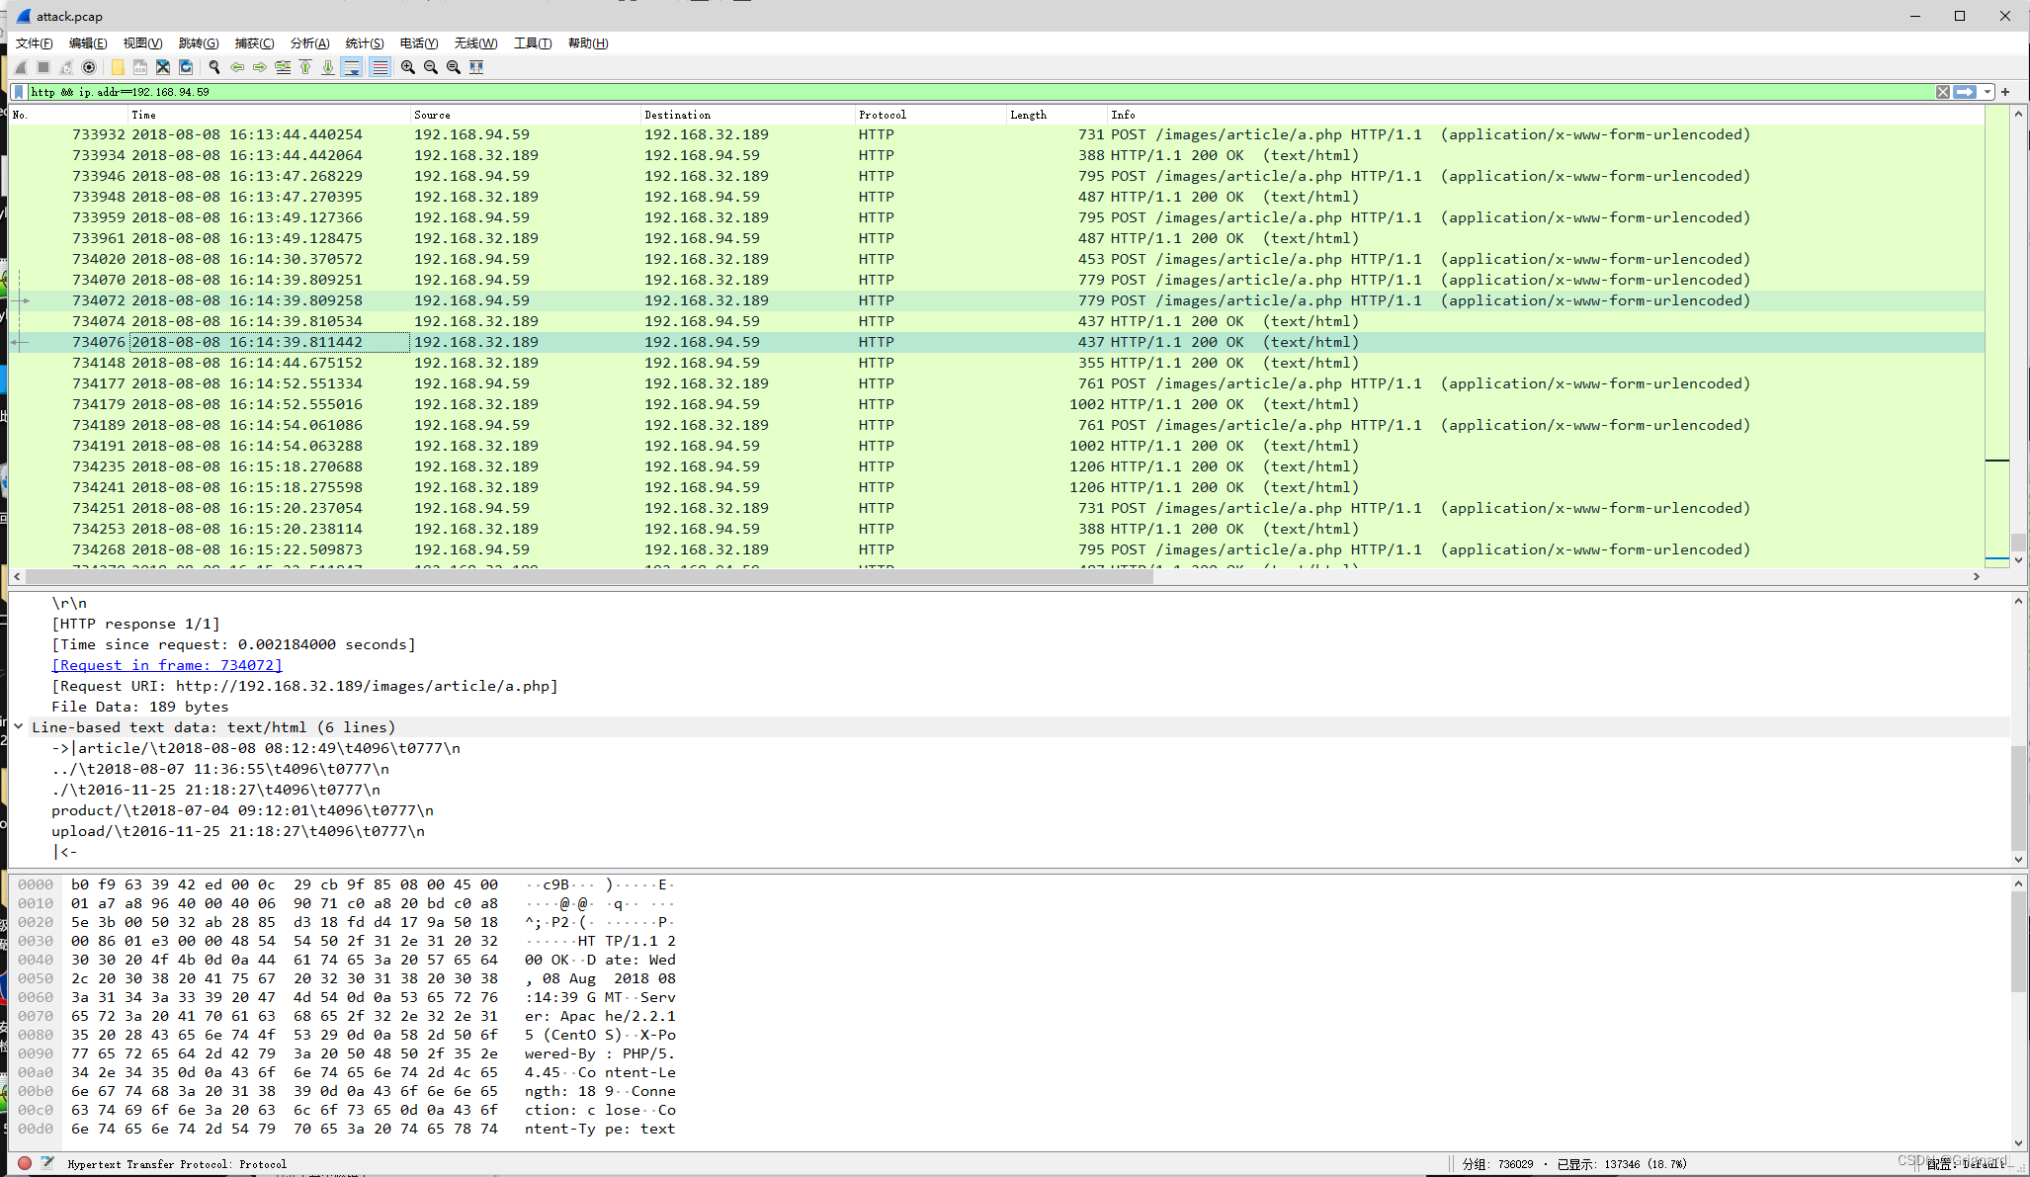Follow the Request in frame: 734072 link
Screen dimensions: 2030x1177
click(167, 665)
